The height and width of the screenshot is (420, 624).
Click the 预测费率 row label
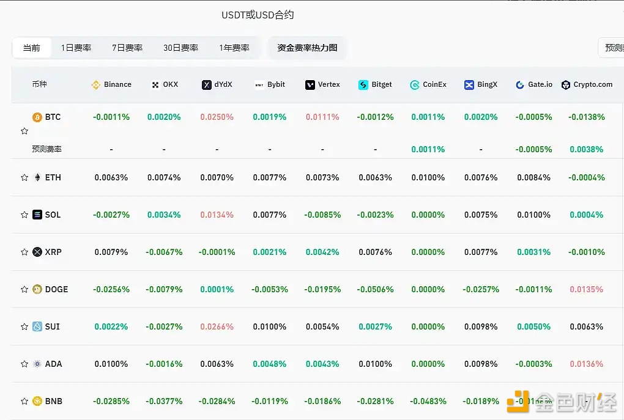[x=47, y=149]
